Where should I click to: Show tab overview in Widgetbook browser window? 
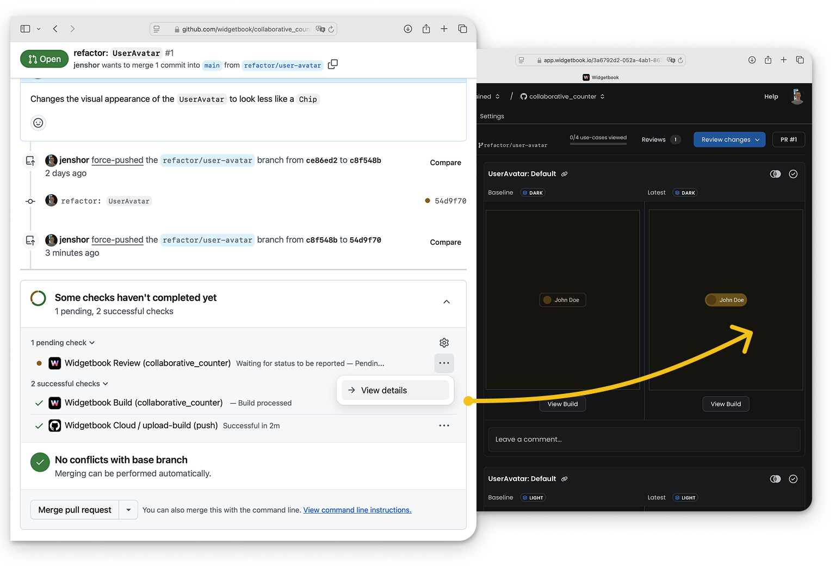click(x=800, y=60)
